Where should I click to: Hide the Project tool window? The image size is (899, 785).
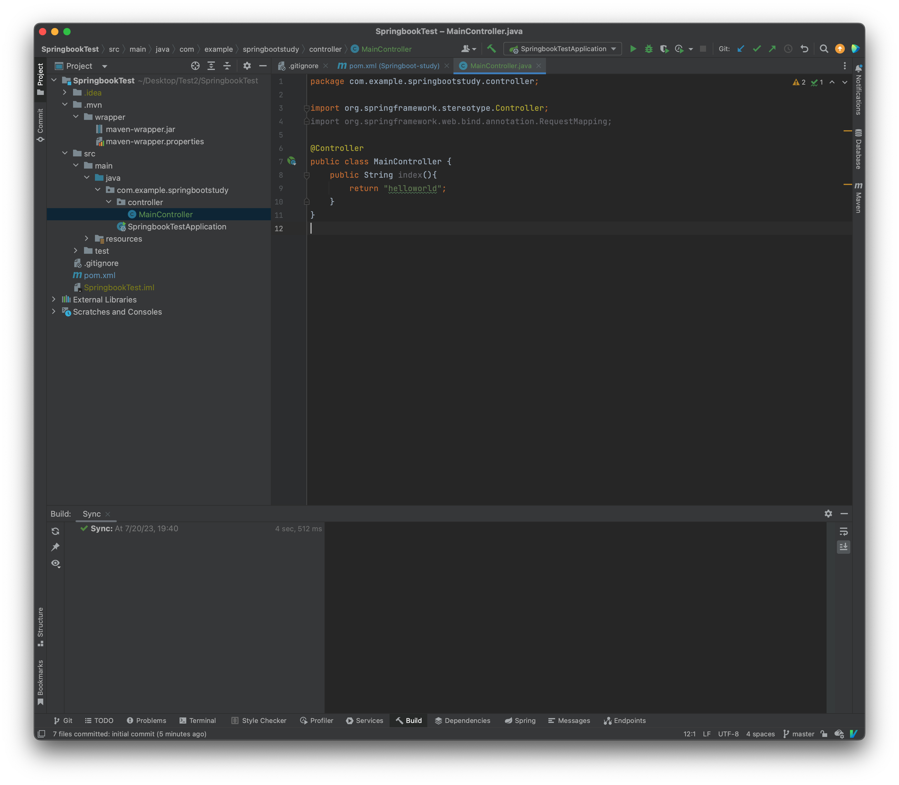[x=263, y=66]
